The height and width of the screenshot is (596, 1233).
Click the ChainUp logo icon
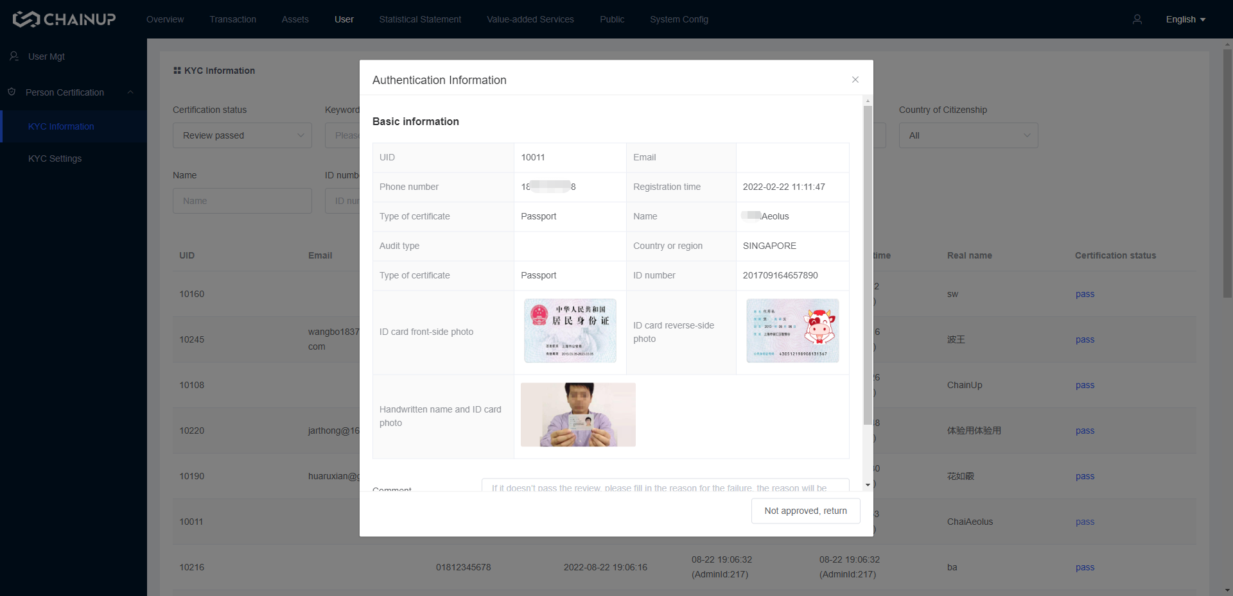coord(26,19)
